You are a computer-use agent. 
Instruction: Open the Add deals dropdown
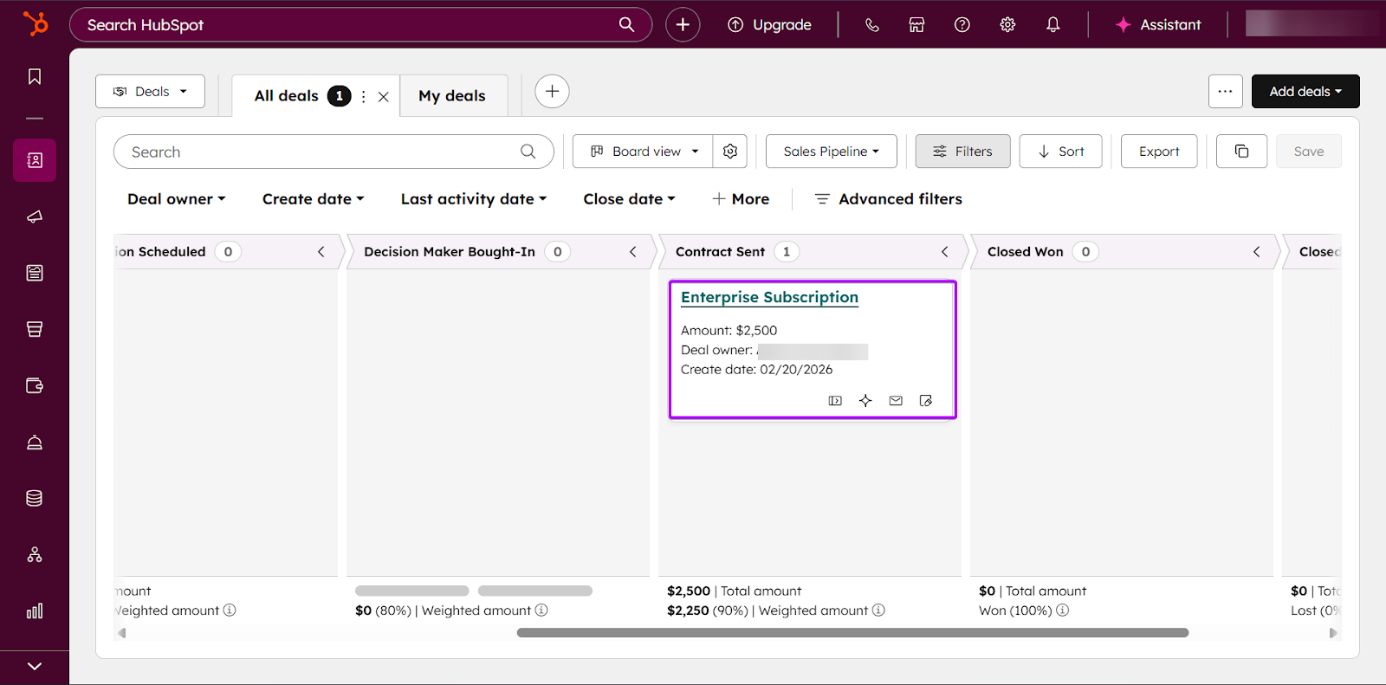click(x=1305, y=91)
